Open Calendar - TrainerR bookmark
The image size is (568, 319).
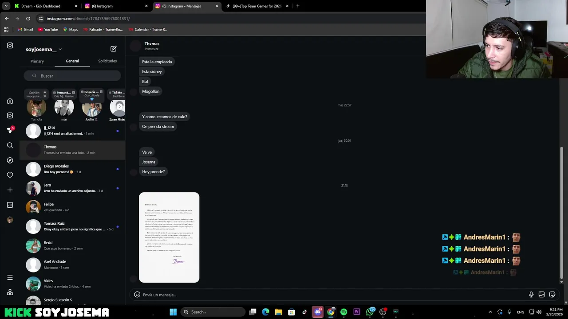pos(148,29)
